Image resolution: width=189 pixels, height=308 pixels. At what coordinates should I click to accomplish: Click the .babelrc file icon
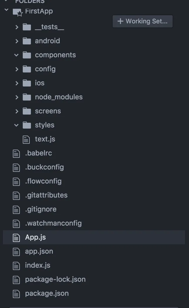(x=16, y=153)
